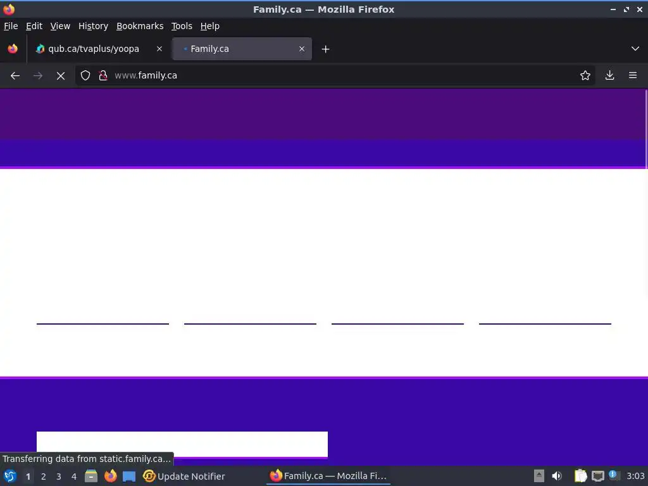The height and width of the screenshot is (486, 648).
Task: Select Family.ca Mozilla Firefox taskbar window button
Action: coord(328,476)
